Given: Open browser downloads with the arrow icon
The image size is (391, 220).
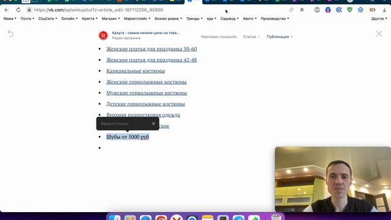Looking at the screenshot, I should tap(384, 10).
